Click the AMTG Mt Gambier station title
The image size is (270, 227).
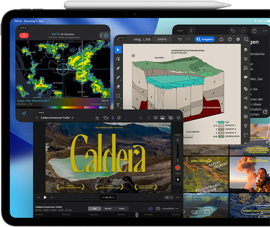coord(63,34)
